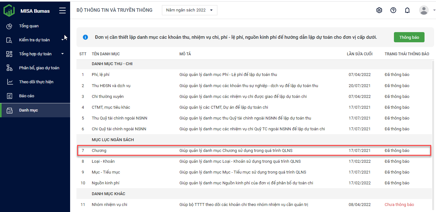Click the Phí, lệ phí row

(x=100, y=75)
